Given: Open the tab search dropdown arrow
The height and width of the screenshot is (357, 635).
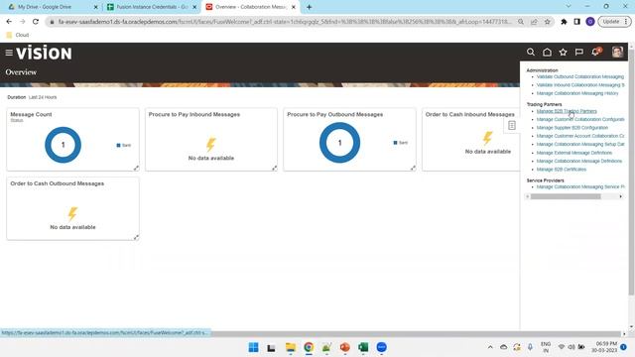Looking at the screenshot, I should [569, 7].
